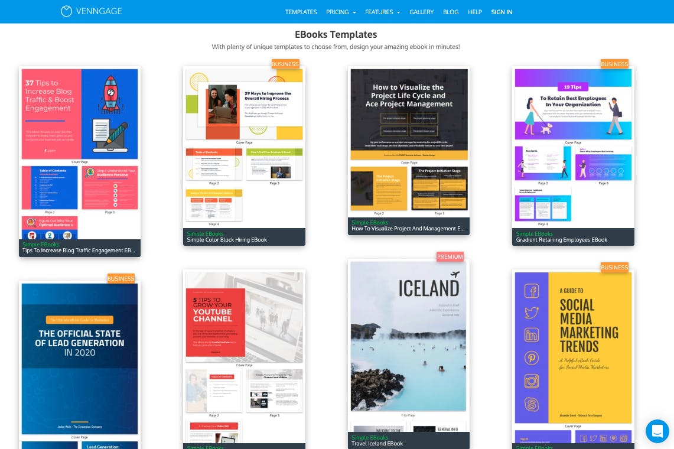Click BUSINESS badge on Retaining Employees card
The height and width of the screenshot is (449, 674).
click(x=614, y=64)
